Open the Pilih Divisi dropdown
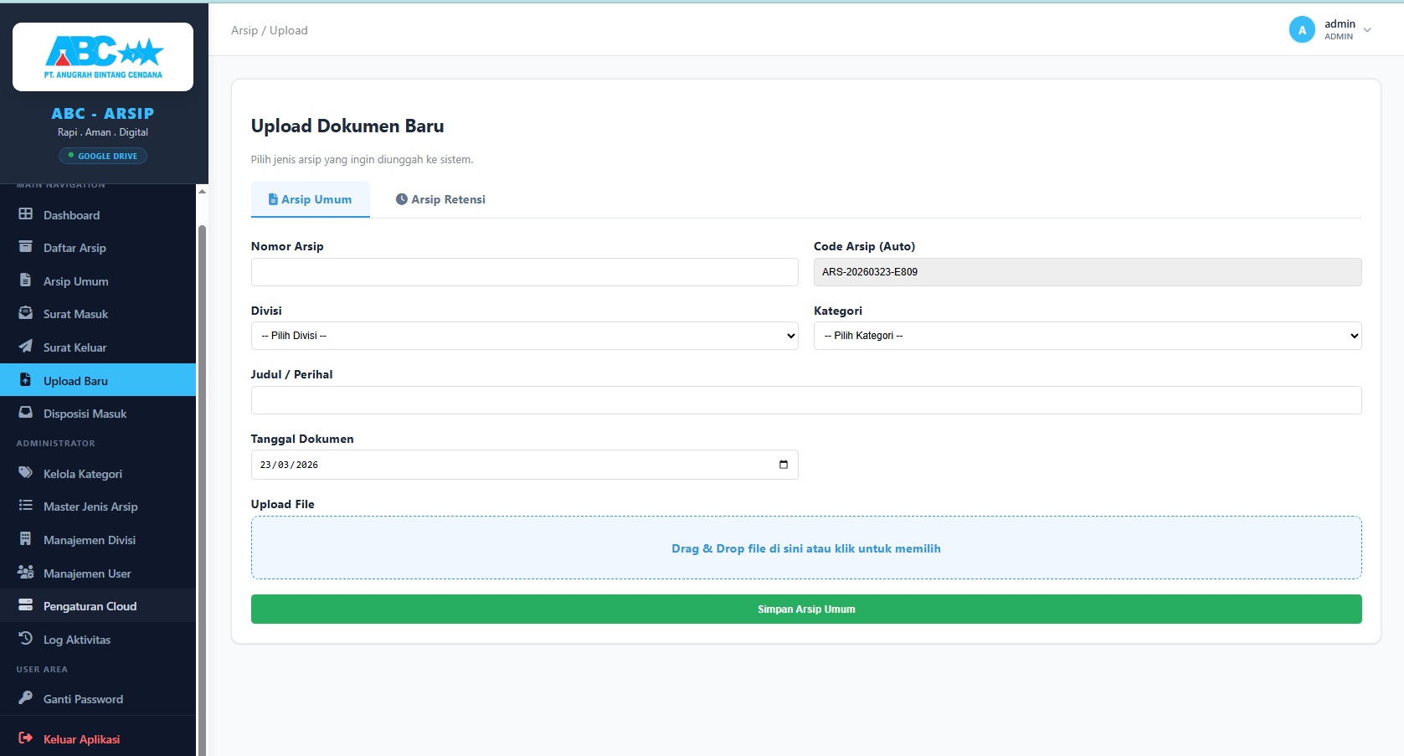 click(x=524, y=336)
